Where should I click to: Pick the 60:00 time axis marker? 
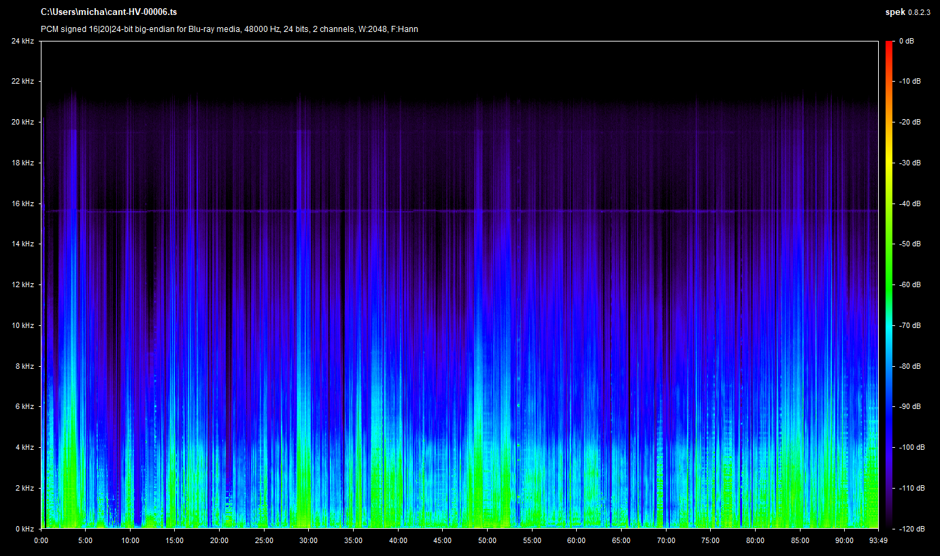click(576, 540)
